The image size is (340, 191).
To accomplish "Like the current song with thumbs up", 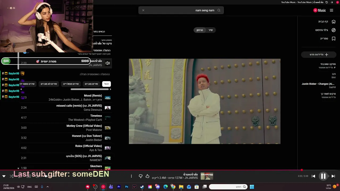I will click(147, 176).
